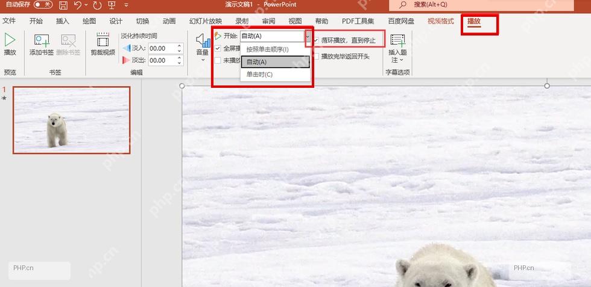Toggle the 自动保存 AutoSave switch
The height and width of the screenshot is (287, 591).
[43, 5]
